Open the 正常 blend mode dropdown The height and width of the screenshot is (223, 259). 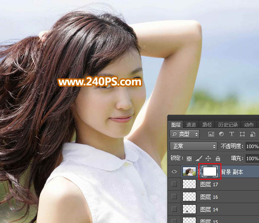pos(193,146)
